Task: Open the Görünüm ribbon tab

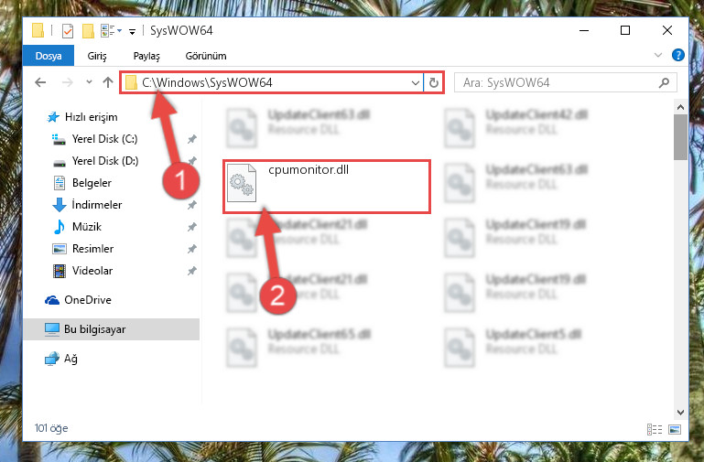Action: coord(206,56)
